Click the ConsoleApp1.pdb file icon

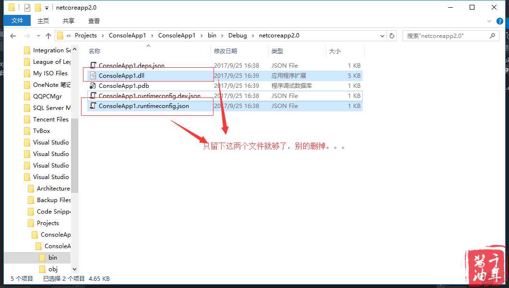pyautogui.click(x=93, y=85)
